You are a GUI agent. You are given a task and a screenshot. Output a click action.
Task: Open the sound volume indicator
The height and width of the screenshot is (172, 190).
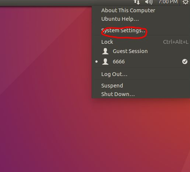(149, 2)
